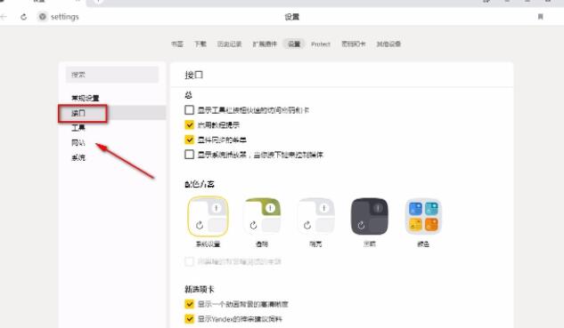Viewport: 564px width, 328px height.
Task: Select 常规设置 in the settings sidebar
Action: [86, 98]
